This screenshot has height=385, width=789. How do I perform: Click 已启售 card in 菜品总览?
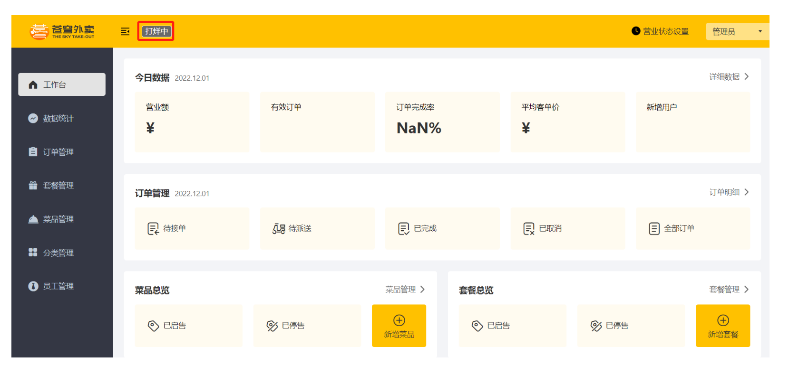[189, 326]
